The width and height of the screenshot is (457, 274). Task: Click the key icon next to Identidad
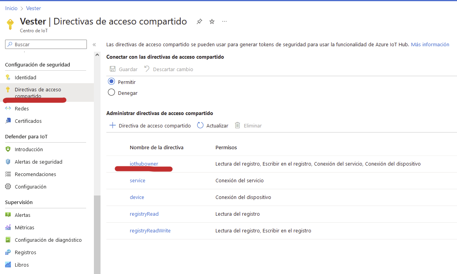tap(8, 77)
